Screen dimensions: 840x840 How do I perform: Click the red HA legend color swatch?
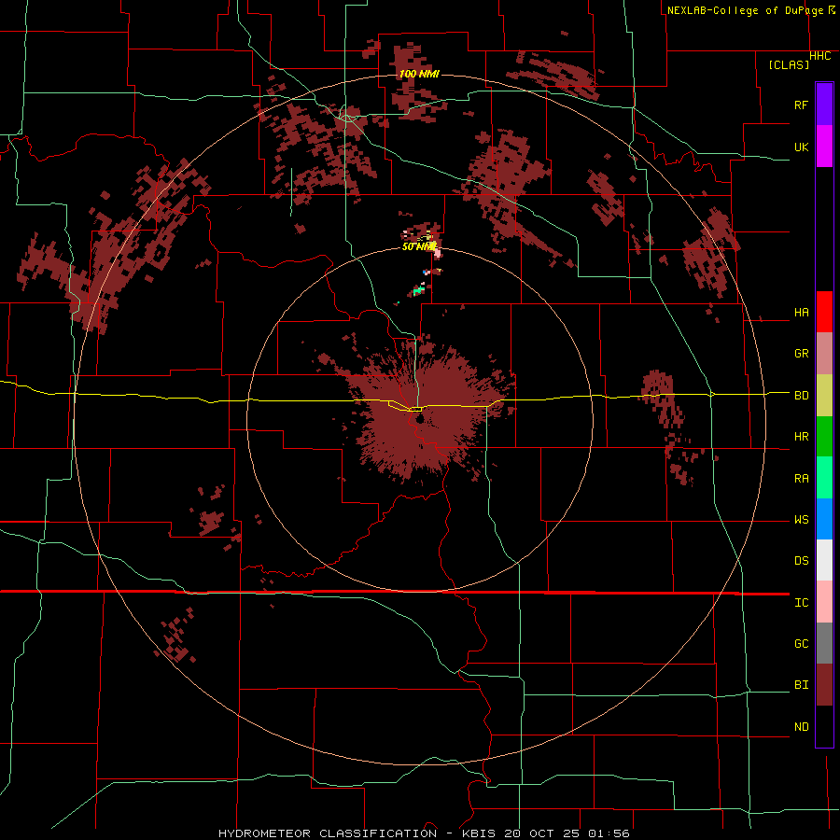click(824, 312)
